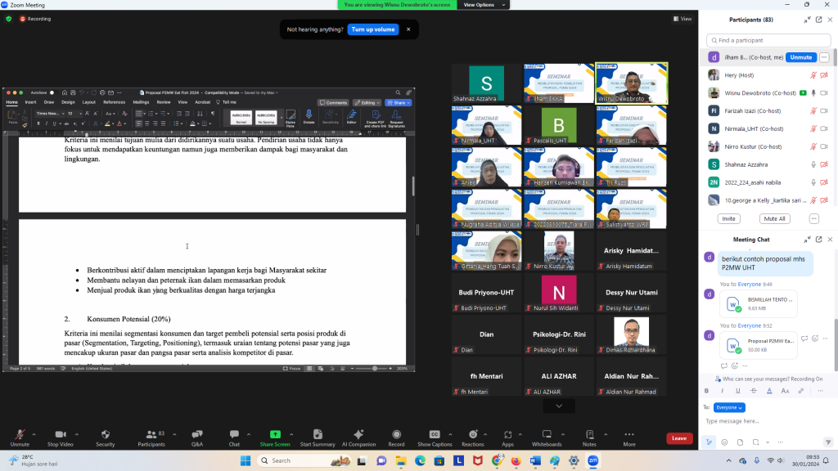Open the Notes tool

(x=589, y=434)
